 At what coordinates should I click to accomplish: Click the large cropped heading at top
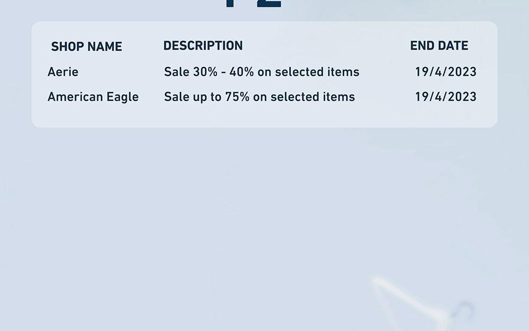point(253,4)
